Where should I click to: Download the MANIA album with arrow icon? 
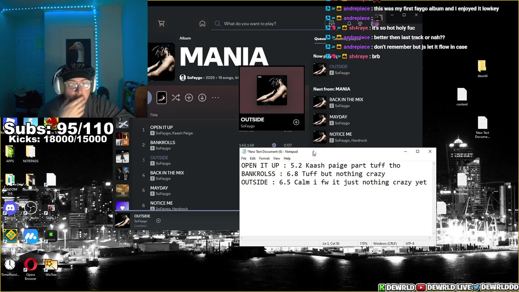point(202,98)
